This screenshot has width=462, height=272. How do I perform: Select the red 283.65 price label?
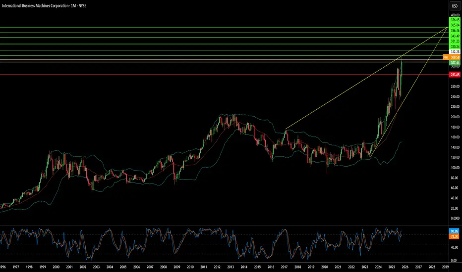[455, 75]
